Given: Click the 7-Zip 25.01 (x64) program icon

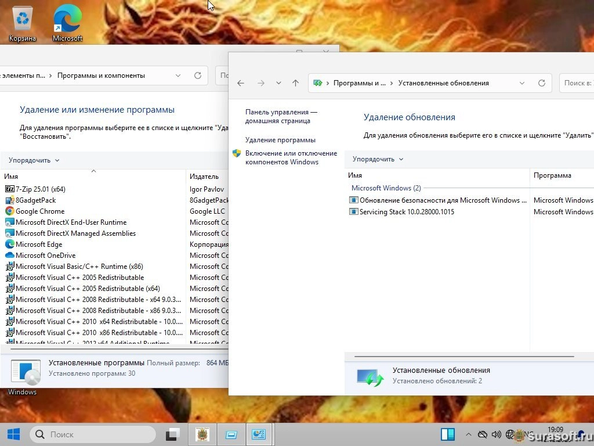Looking at the screenshot, I should (10, 189).
